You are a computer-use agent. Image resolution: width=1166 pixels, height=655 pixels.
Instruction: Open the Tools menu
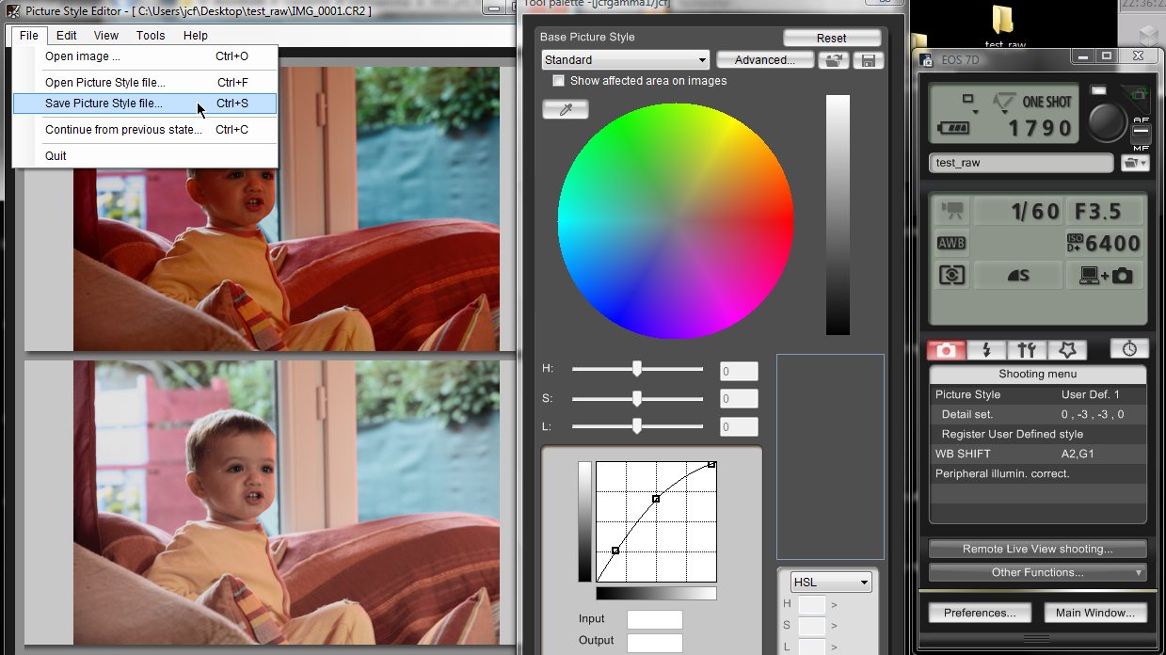point(151,36)
